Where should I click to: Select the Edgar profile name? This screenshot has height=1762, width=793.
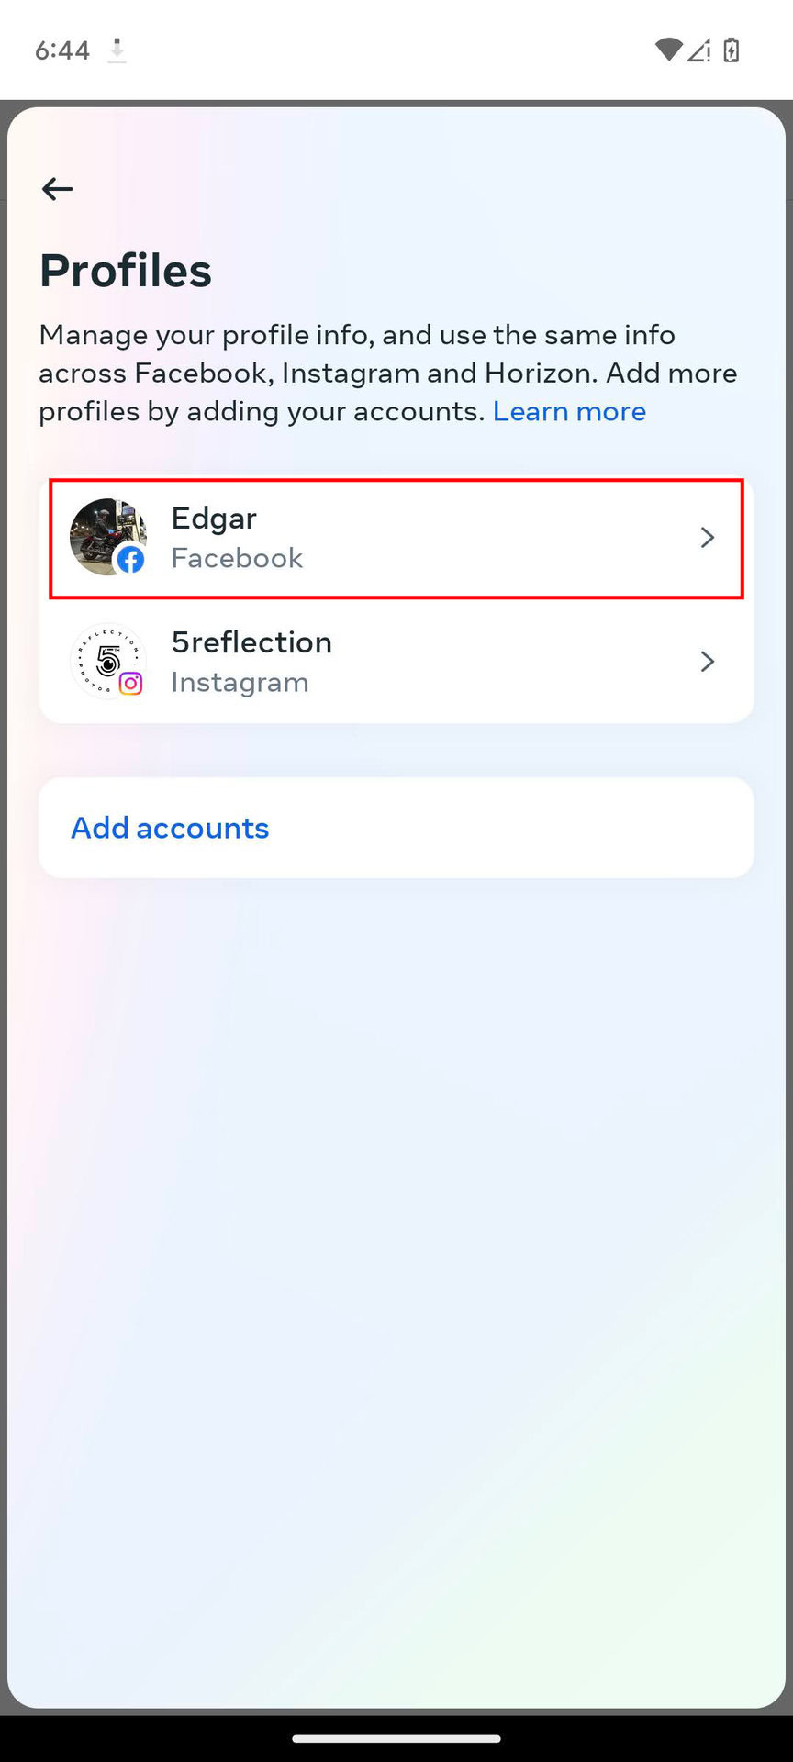[x=214, y=519]
